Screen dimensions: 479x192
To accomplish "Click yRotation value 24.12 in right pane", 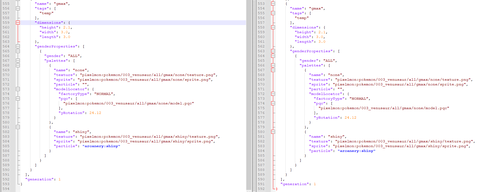I will click(x=350, y=118).
